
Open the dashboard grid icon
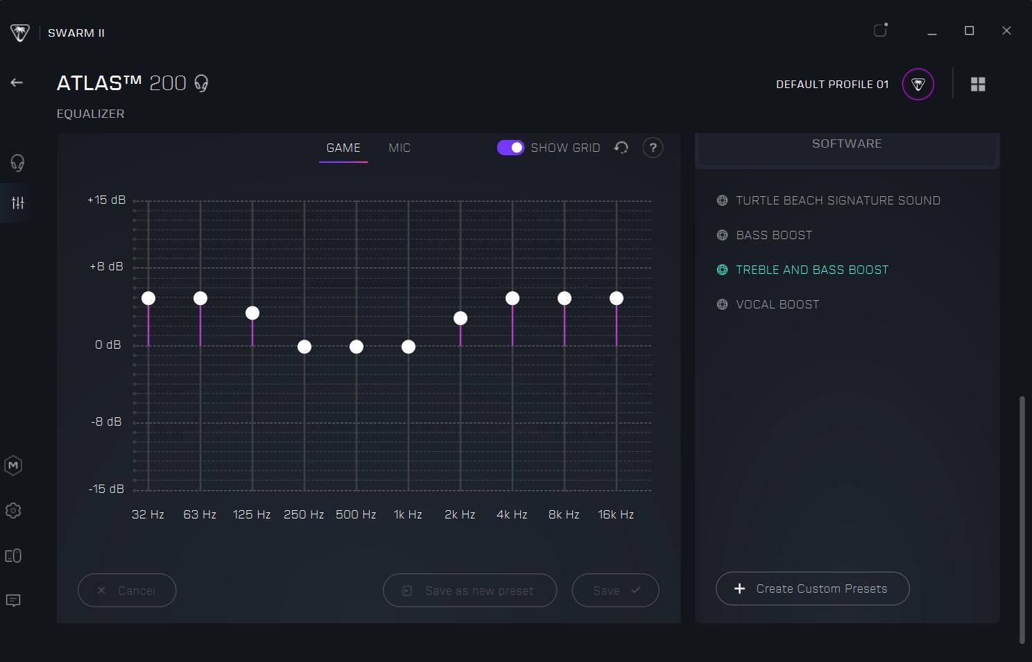pos(978,85)
